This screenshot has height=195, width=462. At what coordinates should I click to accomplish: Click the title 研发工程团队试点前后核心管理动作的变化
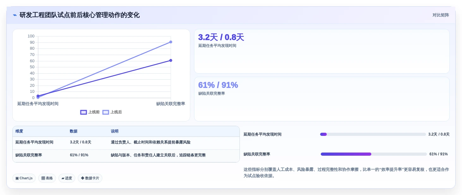tap(80, 15)
